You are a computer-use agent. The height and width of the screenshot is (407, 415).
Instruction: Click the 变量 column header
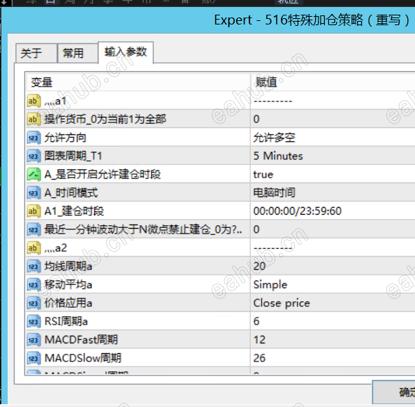click(138, 82)
